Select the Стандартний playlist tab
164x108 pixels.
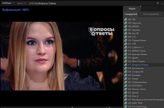131,14
